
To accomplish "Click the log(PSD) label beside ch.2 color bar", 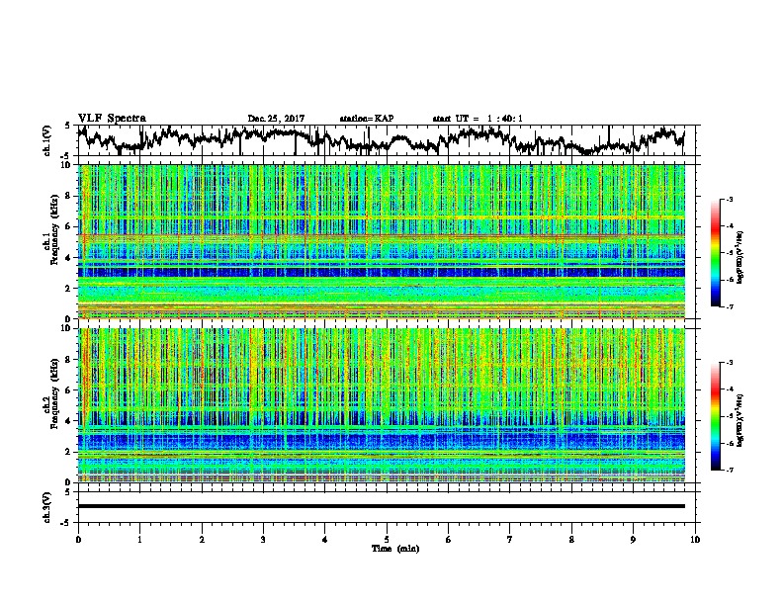I will pyautogui.click(x=741, y=420).
